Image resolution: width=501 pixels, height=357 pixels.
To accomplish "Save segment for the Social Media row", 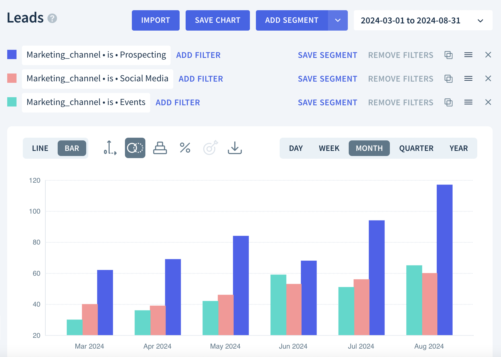I will [327, 79].
